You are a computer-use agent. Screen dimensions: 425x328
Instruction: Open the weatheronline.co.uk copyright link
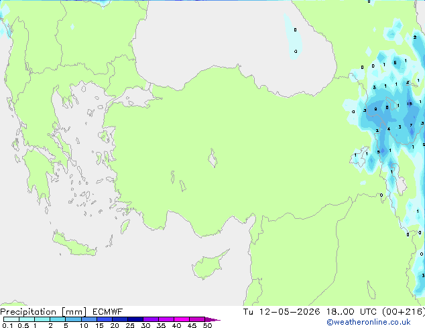(x=369, y=322)
